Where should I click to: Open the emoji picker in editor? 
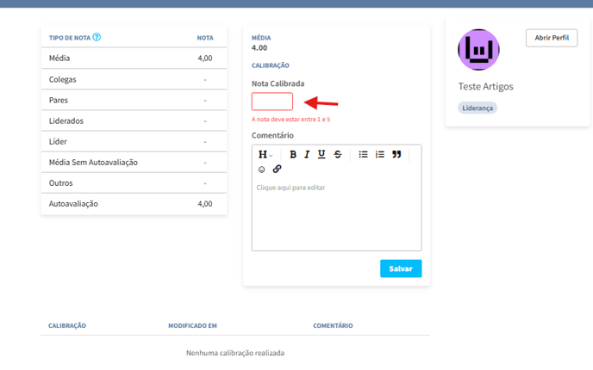[x=261, y=170]
